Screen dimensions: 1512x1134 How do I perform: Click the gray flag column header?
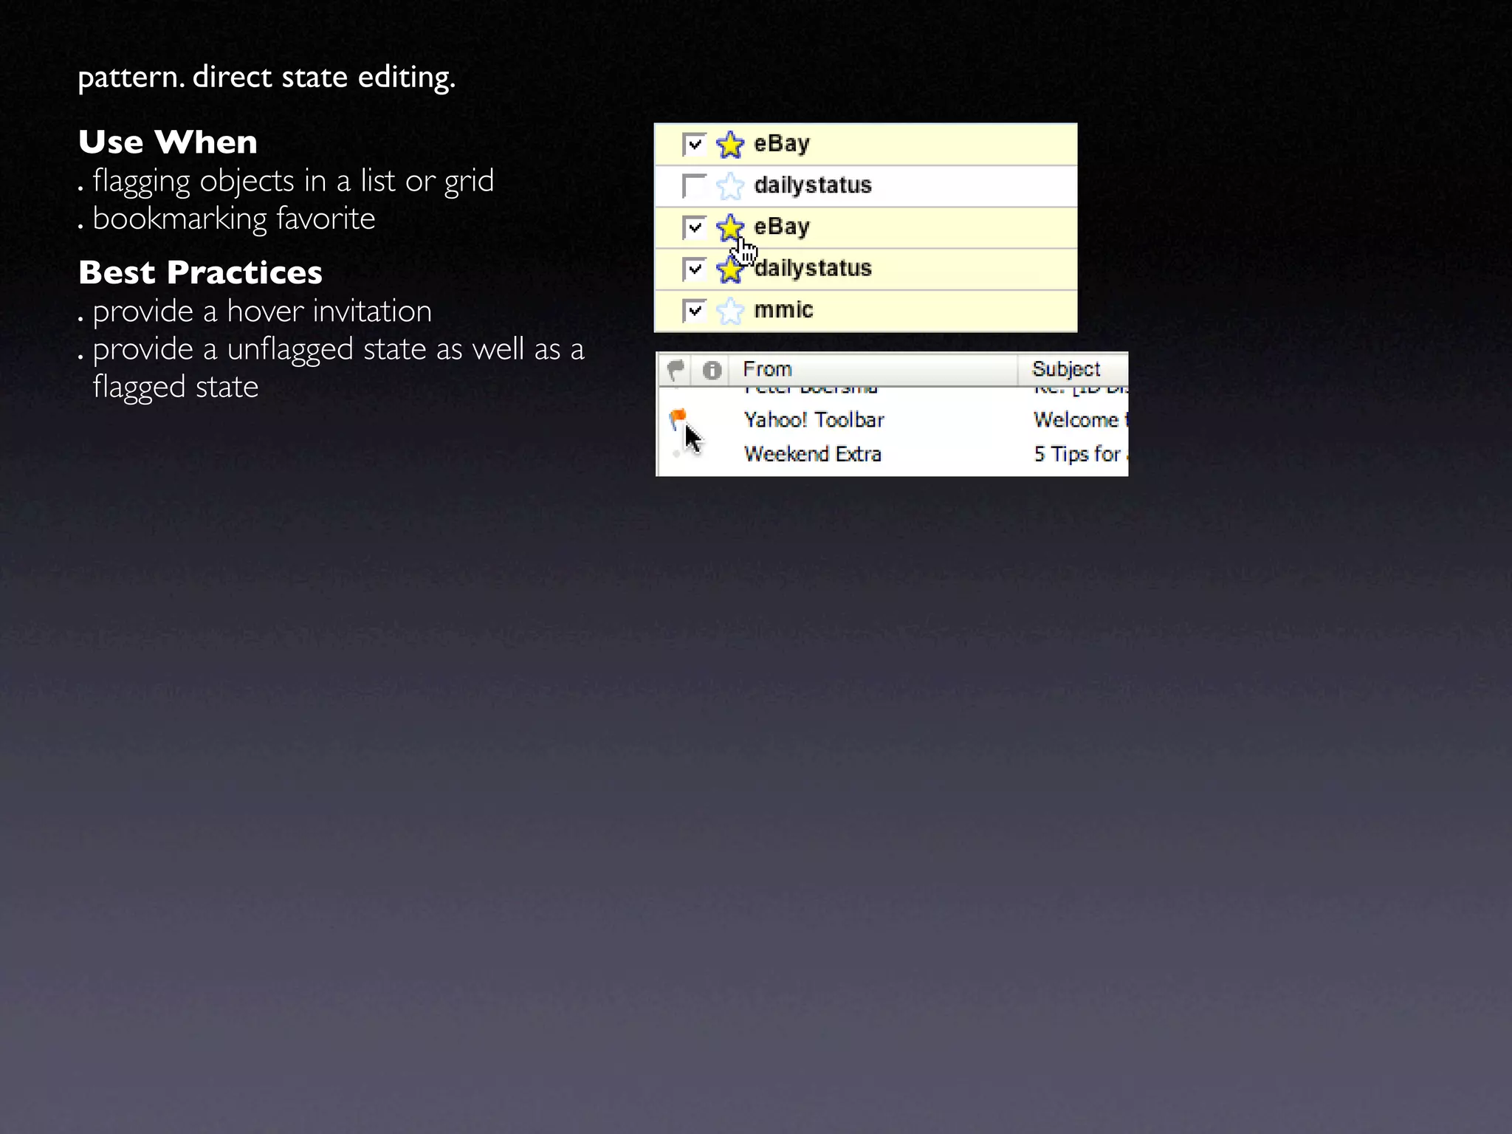[x=675, y=369]
